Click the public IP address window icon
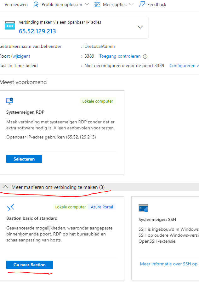199x283 pixels. coord(10,25)
